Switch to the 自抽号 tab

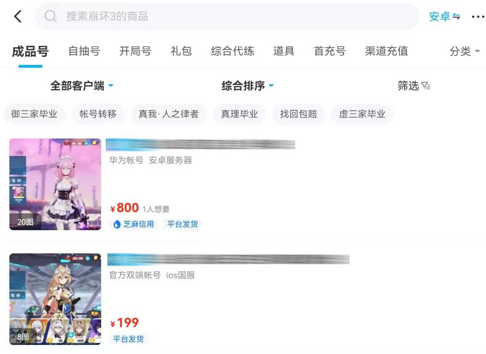[x=84, y=51]
